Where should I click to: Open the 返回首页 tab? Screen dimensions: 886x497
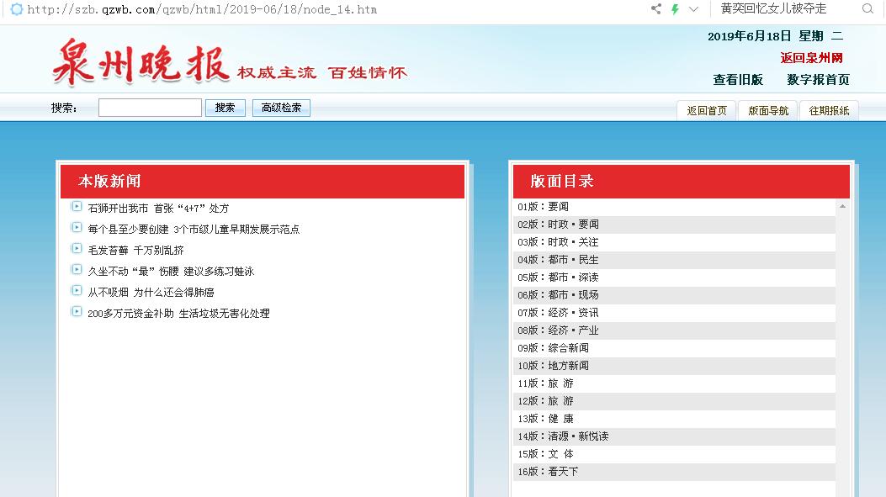[707, 110]
